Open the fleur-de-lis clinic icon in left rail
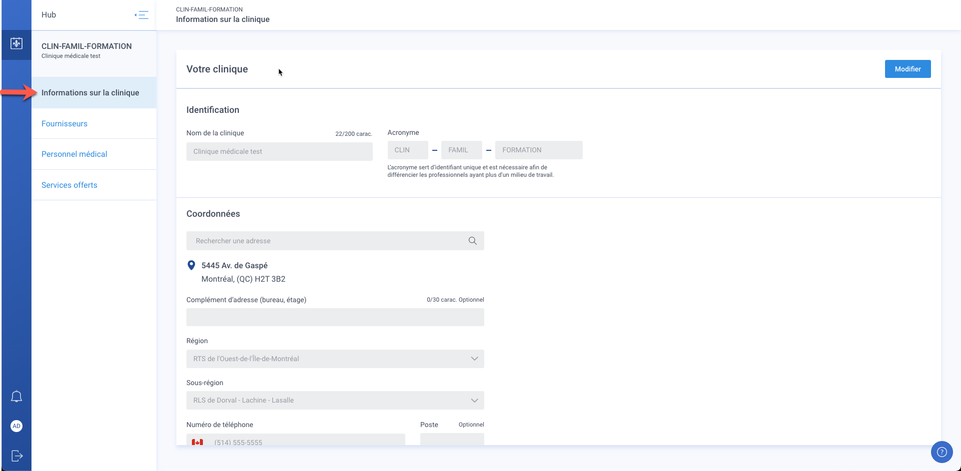The image size is (961, 471). [16, 43]
